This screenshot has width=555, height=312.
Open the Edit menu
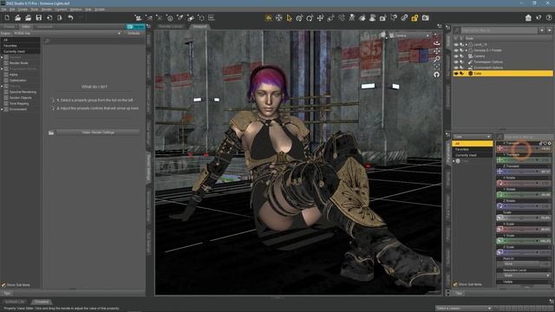[x=12, y=10]
